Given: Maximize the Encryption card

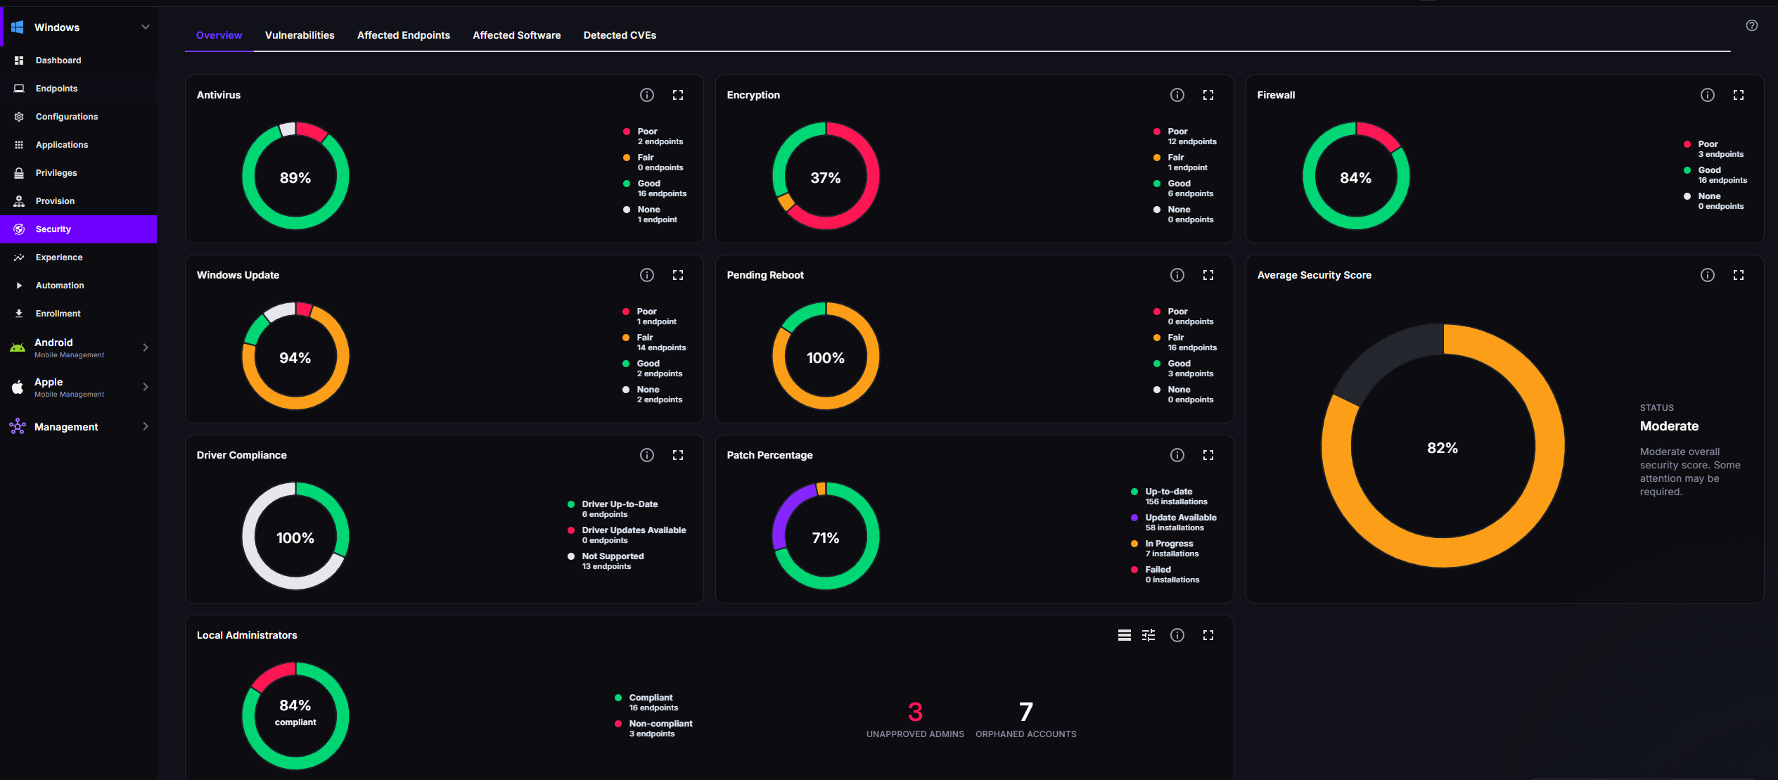Looking at the screenshot, I should [x=1208, y=95].
